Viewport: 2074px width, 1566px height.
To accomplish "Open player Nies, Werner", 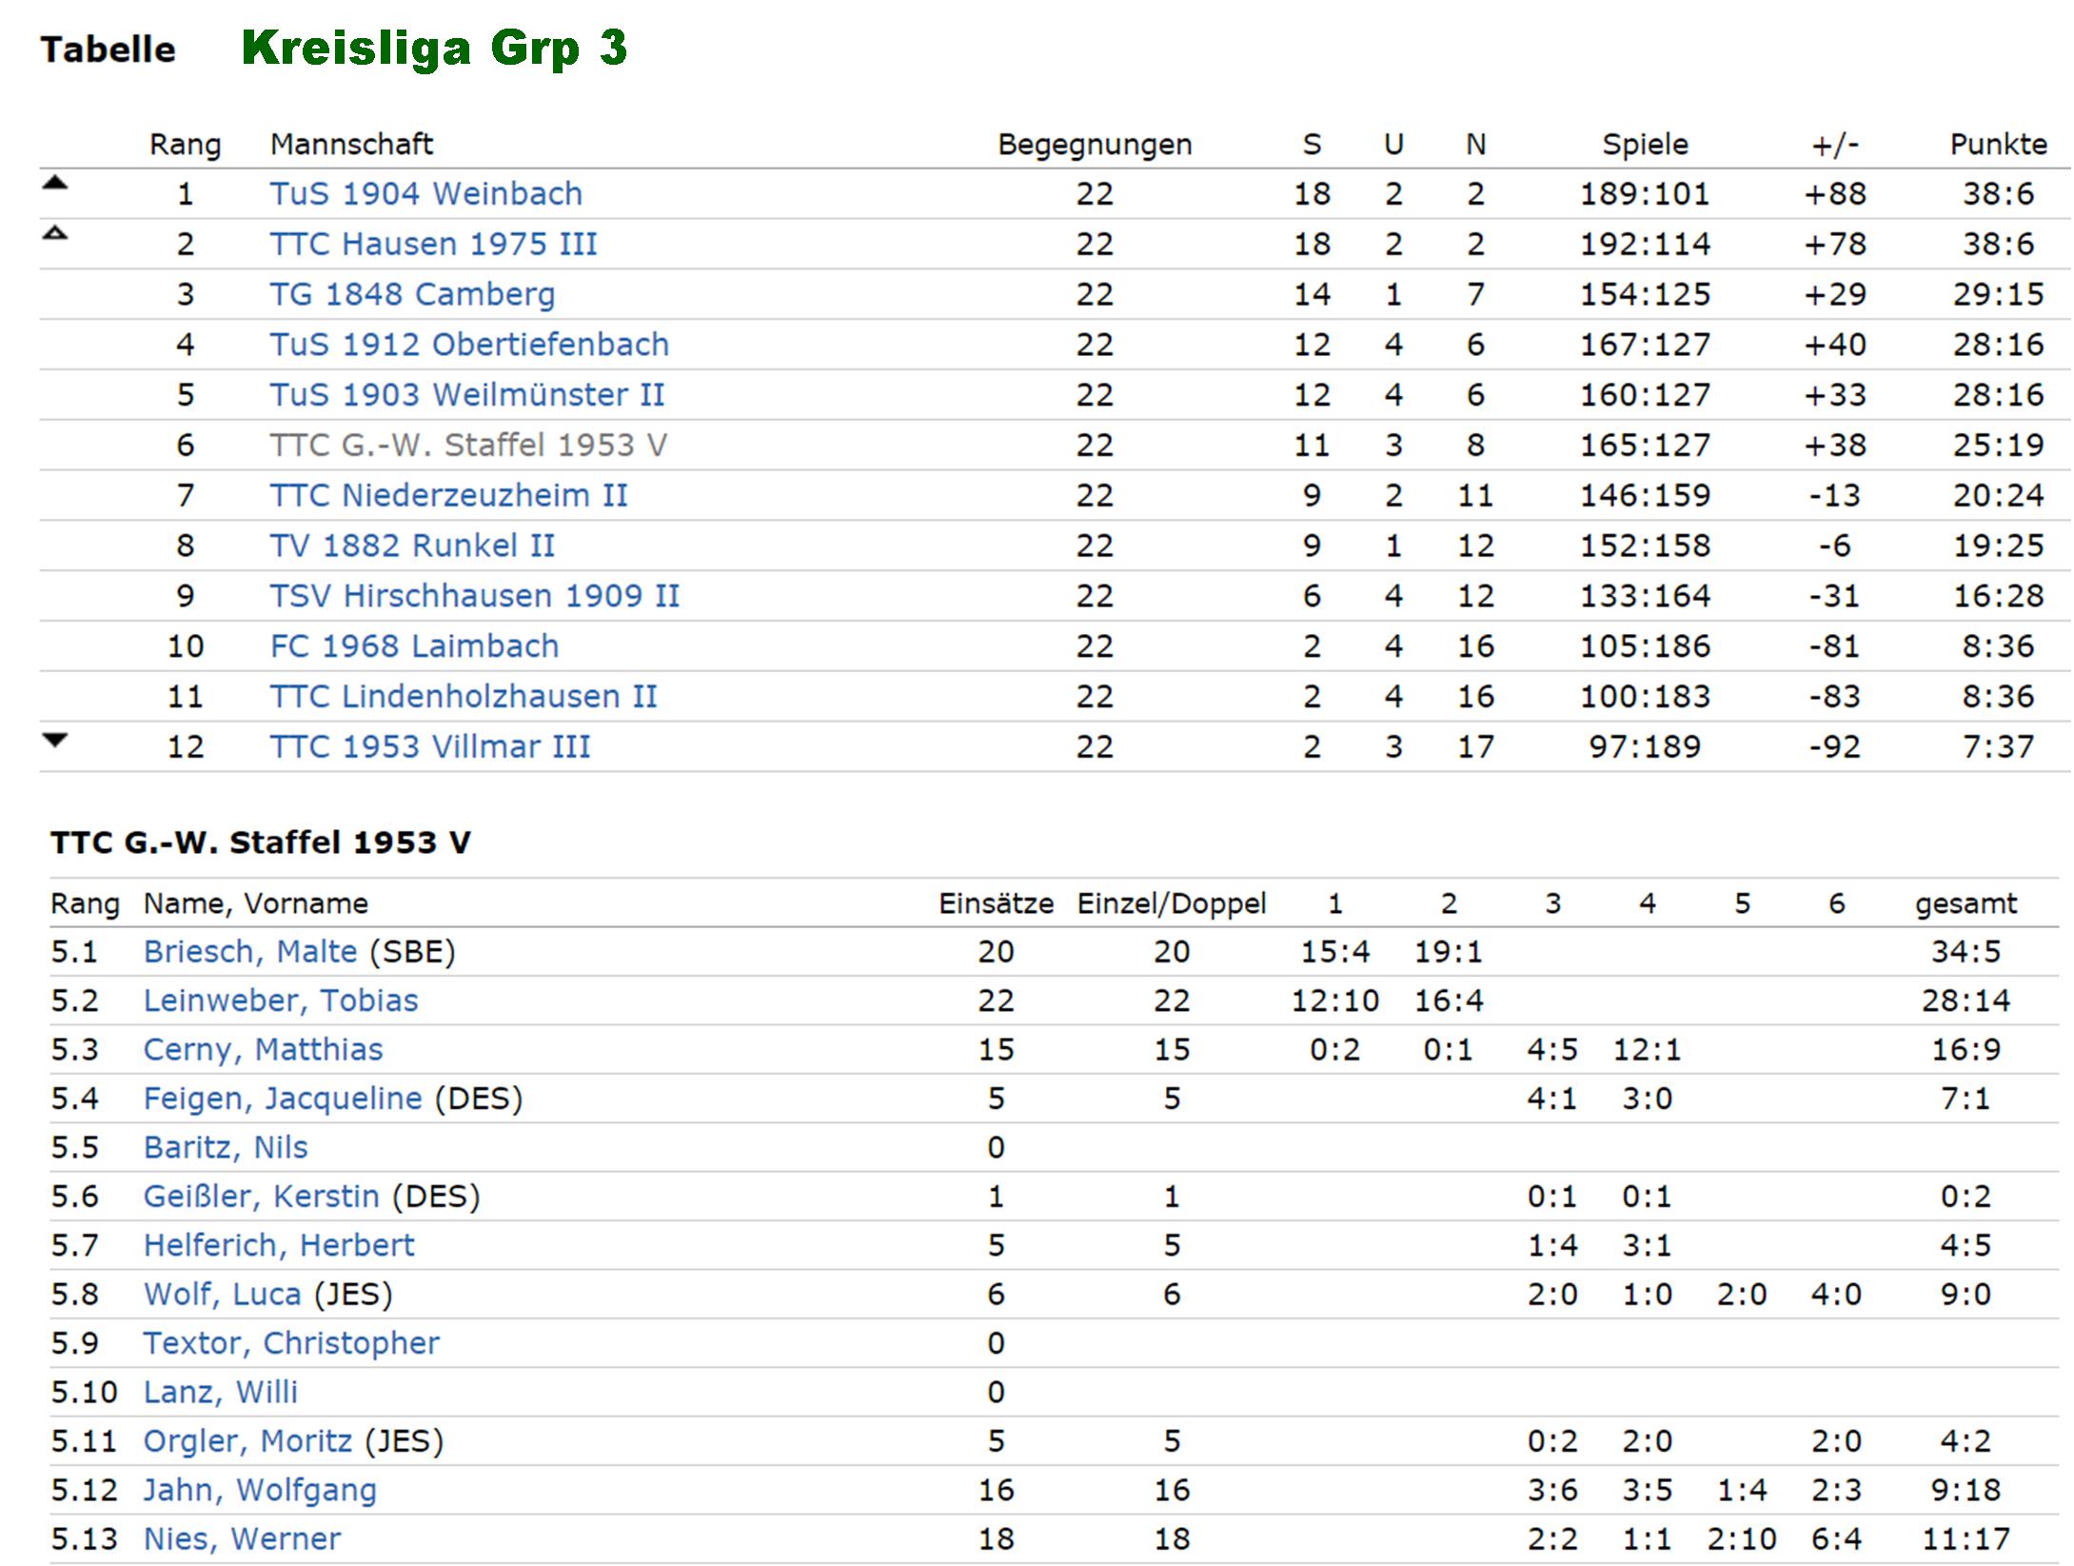I will point(242,1539).
